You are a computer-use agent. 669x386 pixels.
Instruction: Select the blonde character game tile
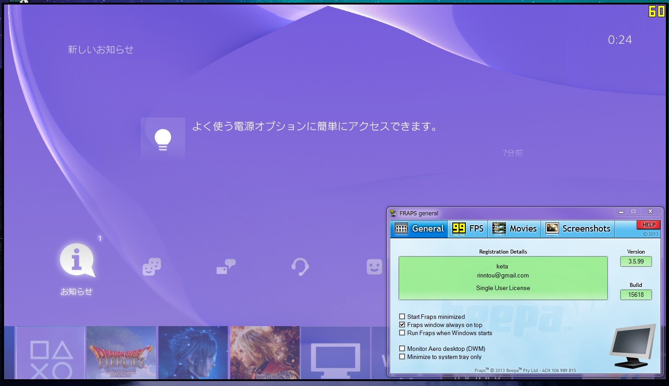pos(265,353)
